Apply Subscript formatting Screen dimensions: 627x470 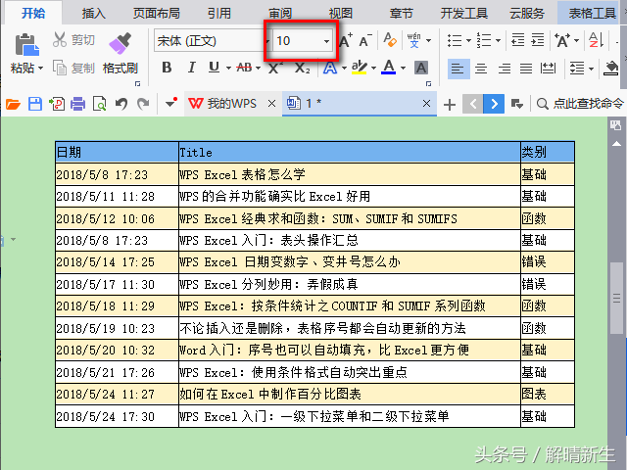pos(303,68)
